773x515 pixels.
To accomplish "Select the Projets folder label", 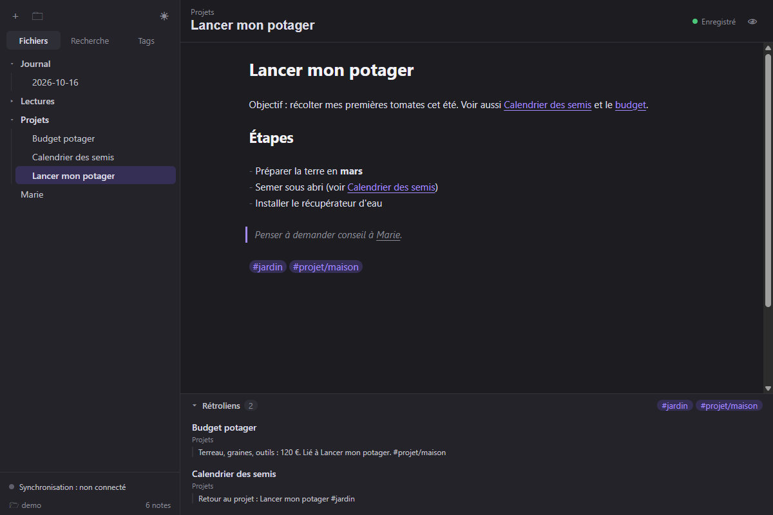I will click(35, 120).
